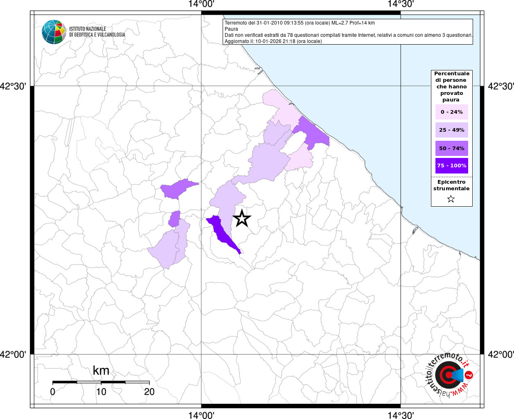Select the 0 - 24% legend swatch
Screen dimensions: 514x419
tap(451, 112)
